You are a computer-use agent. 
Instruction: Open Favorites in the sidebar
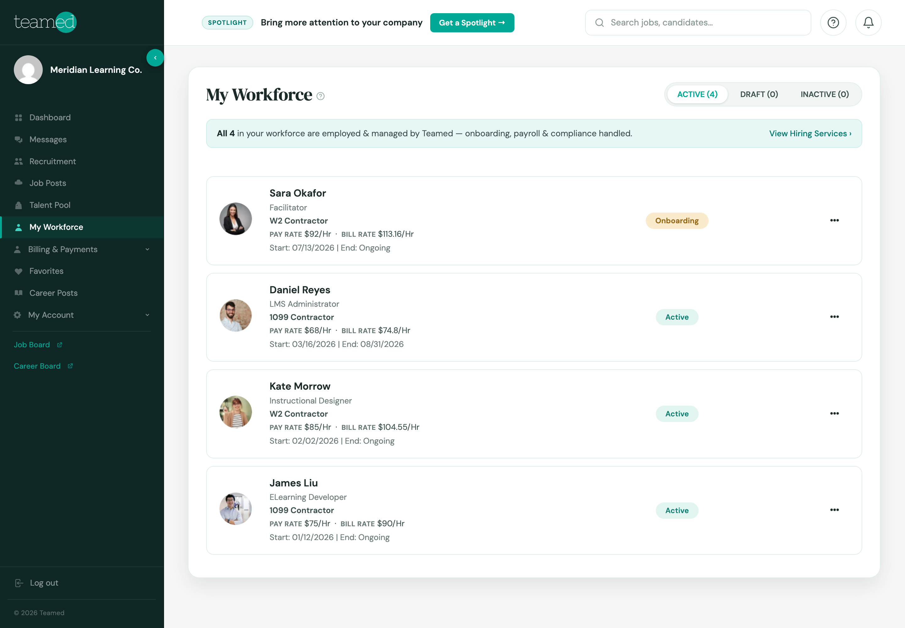pos(82,271)
